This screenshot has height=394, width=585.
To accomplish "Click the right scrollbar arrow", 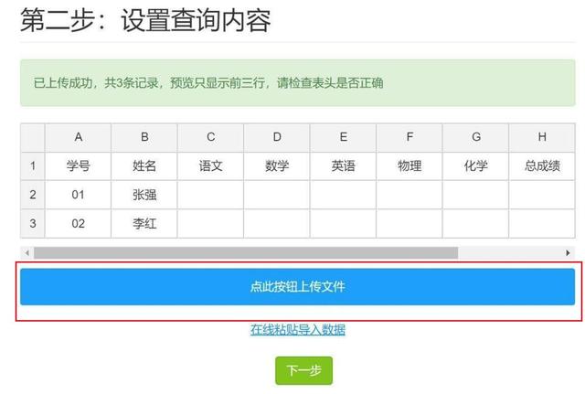I will pyautogui.click(x=569, y=252).
